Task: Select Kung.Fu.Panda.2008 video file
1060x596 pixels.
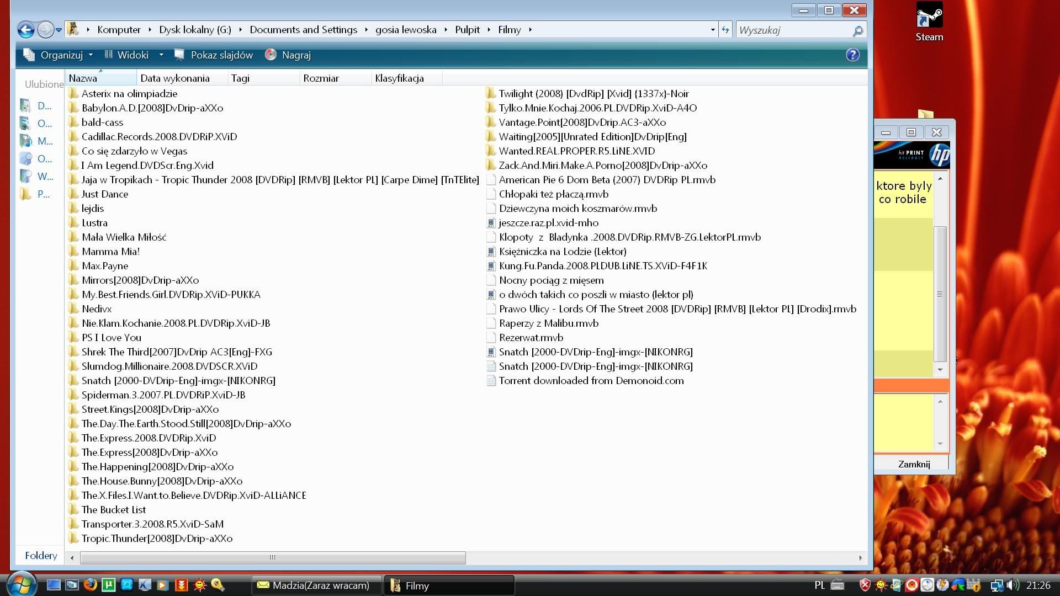Action: pos(597,266)
